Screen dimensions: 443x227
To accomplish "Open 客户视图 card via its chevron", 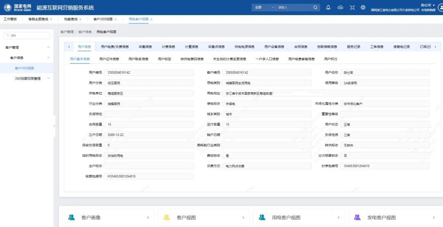I will point(243,218).
